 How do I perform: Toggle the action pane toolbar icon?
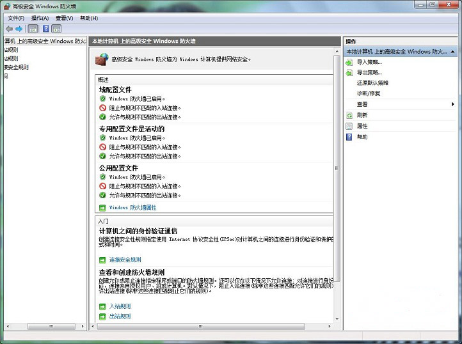point(56,29)
